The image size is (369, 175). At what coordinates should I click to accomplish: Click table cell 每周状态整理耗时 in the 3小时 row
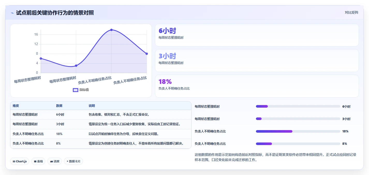pyautogui.click(x=25, y=124)
